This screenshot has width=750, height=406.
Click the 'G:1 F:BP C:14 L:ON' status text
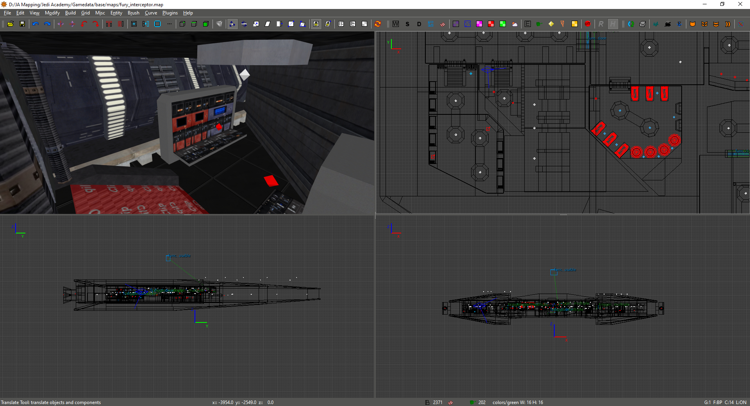coord(725,402)
